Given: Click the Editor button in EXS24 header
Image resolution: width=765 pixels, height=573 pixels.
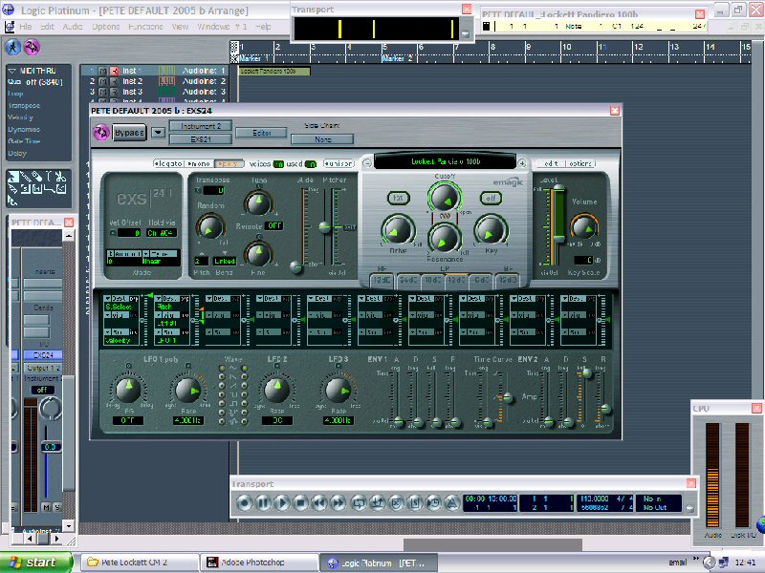Looking at the screenshot, I should point(261,133).
